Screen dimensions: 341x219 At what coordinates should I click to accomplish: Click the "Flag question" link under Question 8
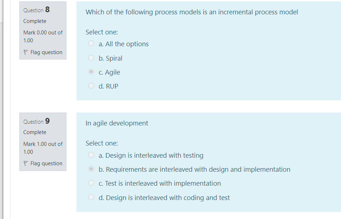point(46,52)
